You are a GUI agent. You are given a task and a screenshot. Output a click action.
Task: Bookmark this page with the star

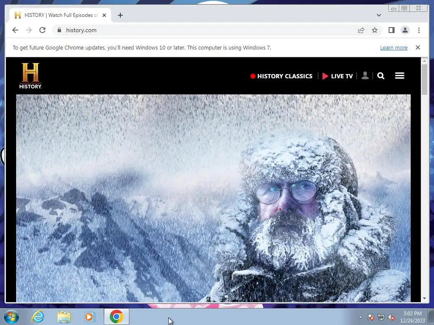(375, 30)
